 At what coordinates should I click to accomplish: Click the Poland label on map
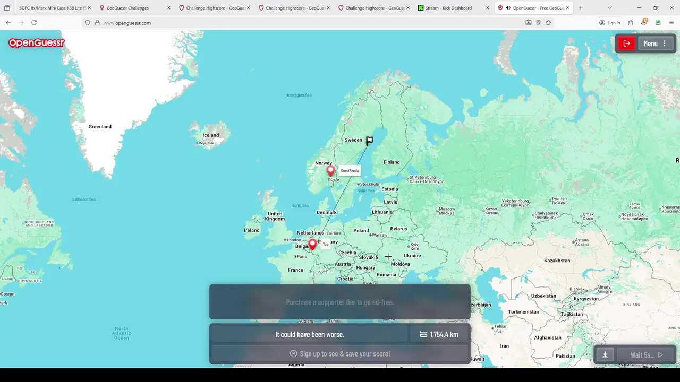[361, 231]
